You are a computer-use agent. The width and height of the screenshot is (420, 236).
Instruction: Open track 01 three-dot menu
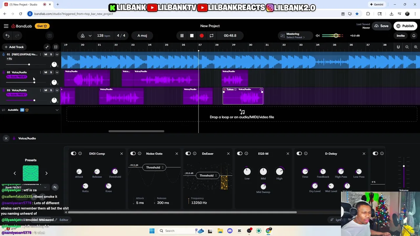point(40,54)
